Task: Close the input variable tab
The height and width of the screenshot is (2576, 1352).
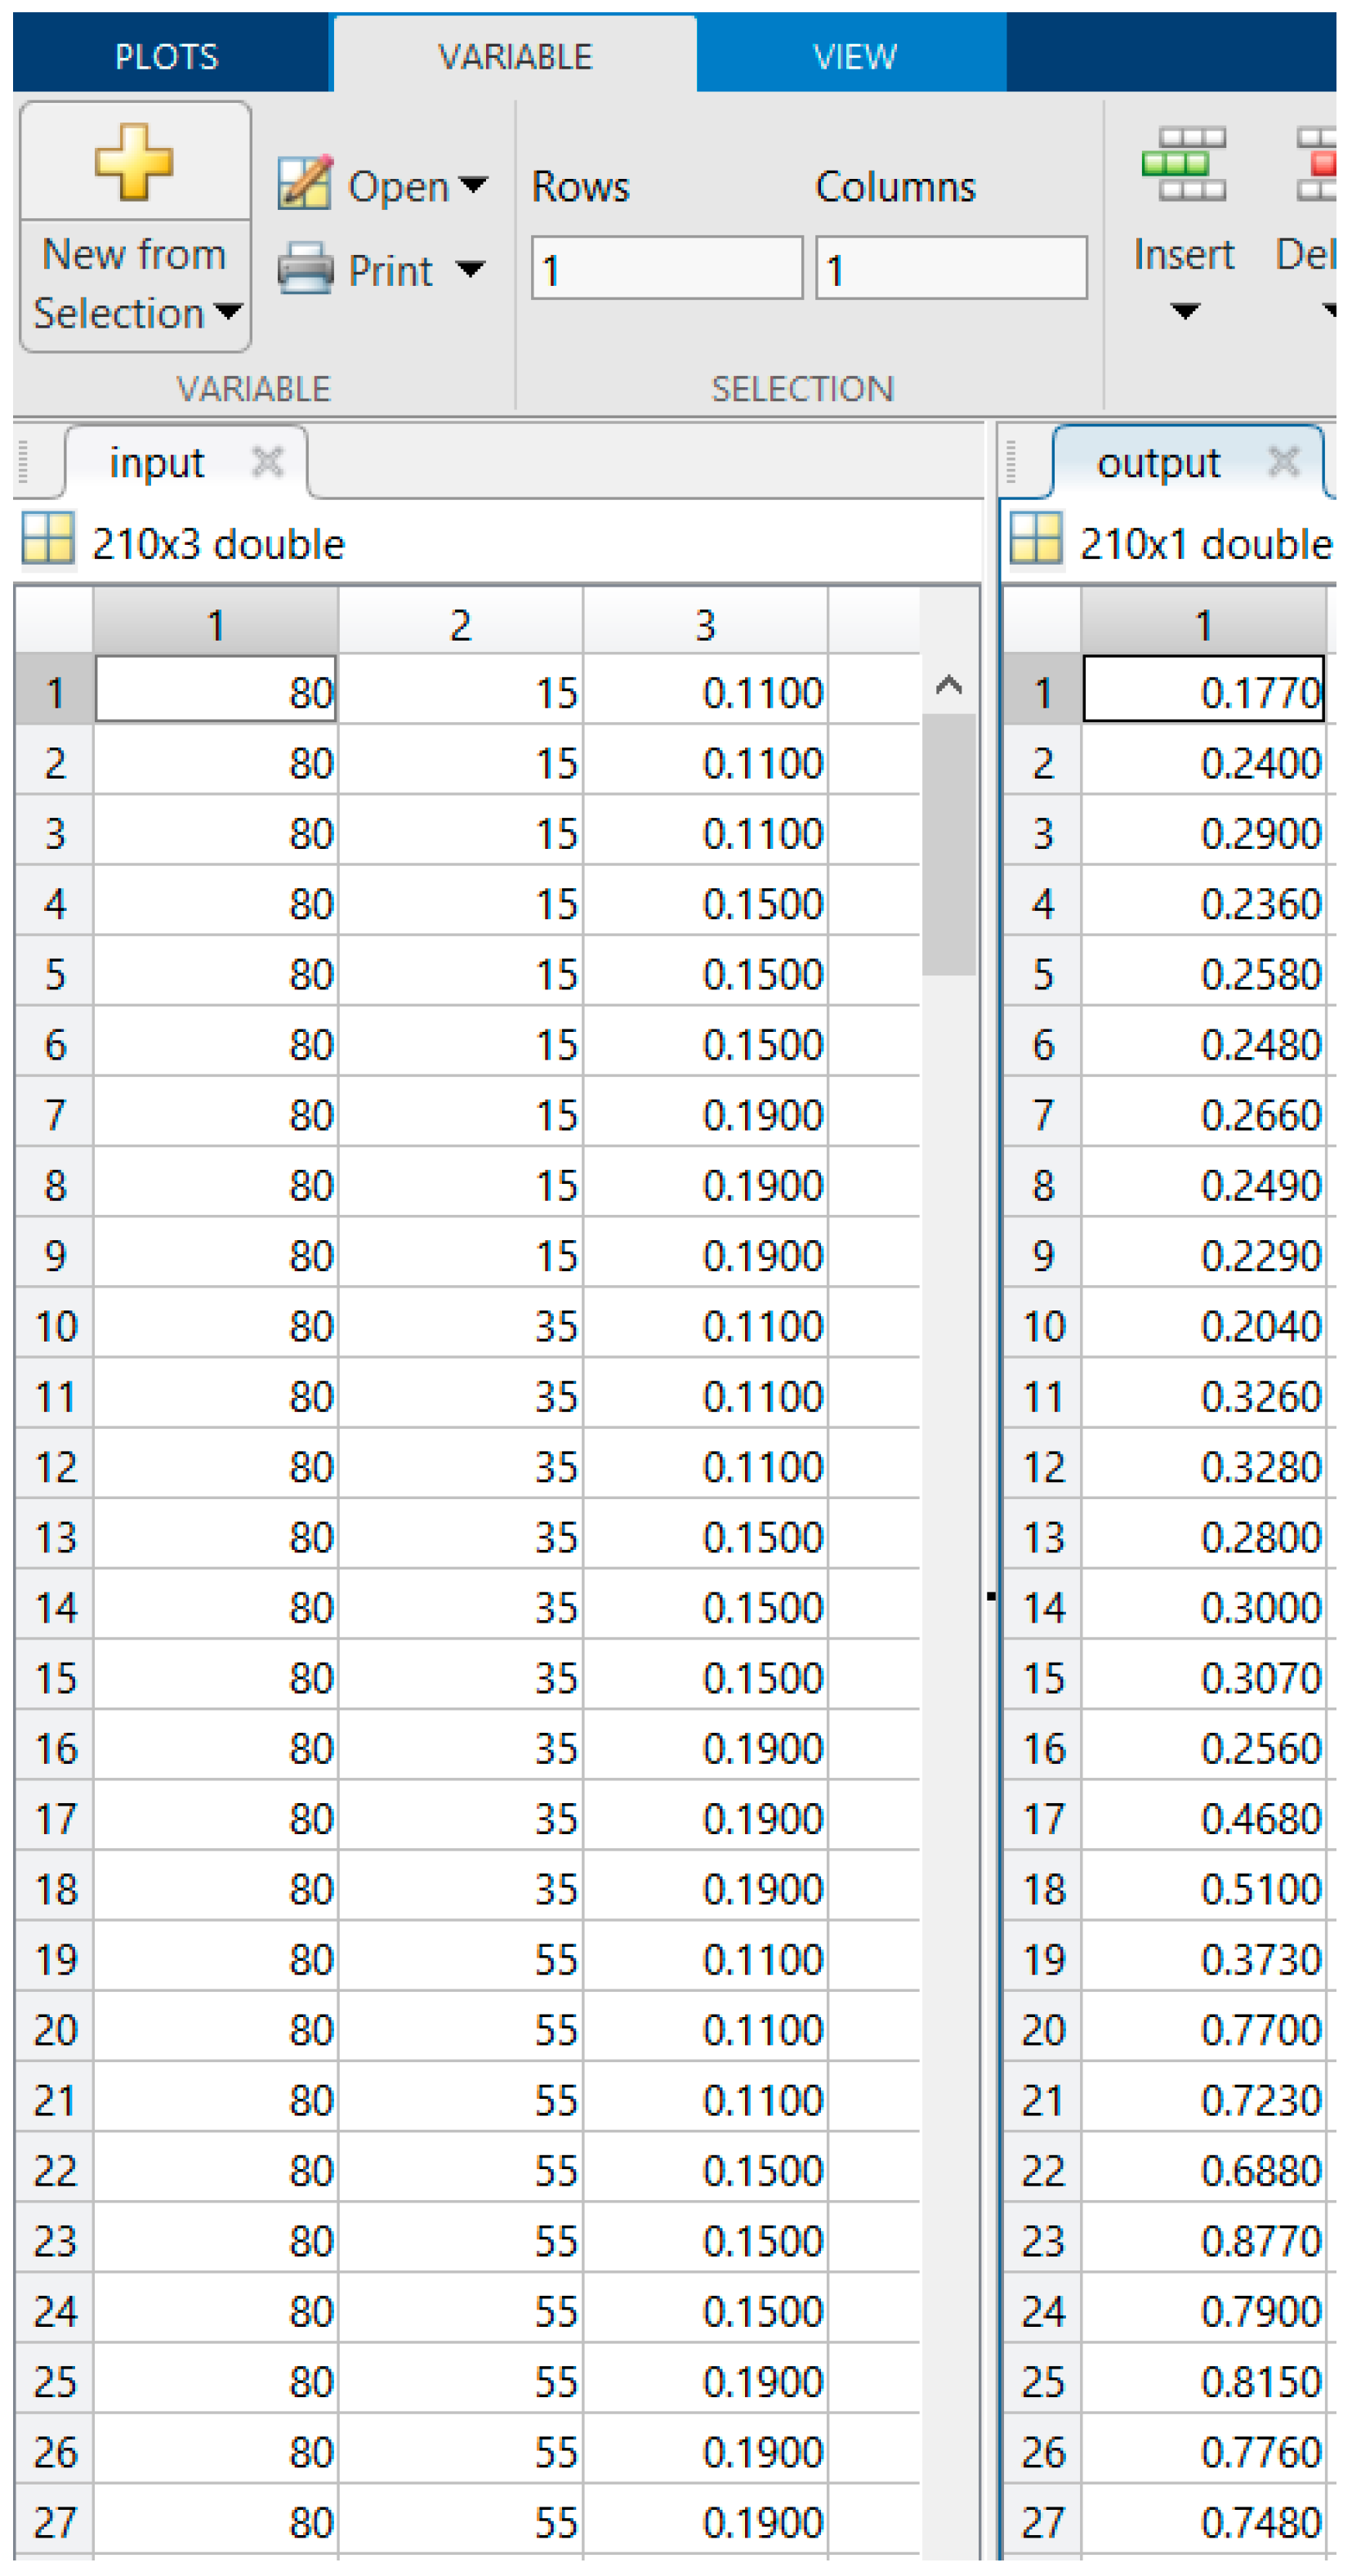Action: [x=268, y=462]
